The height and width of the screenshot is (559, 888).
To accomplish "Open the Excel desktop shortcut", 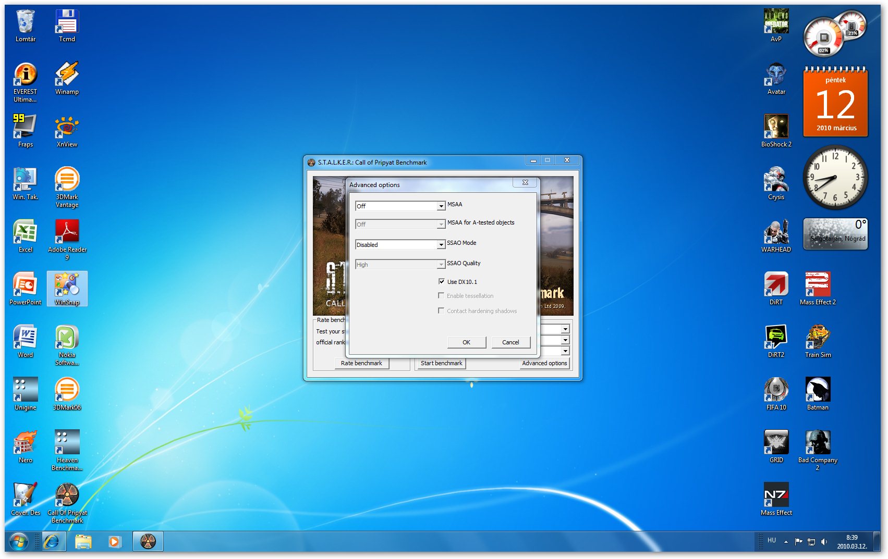I will [25, 236].
